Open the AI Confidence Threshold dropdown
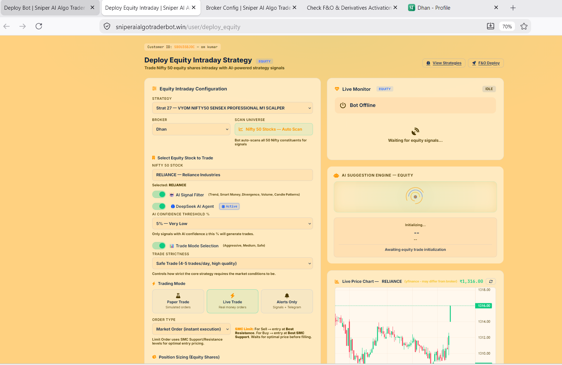562x365 pixels. pyautogui.click(x=233, y=224)
